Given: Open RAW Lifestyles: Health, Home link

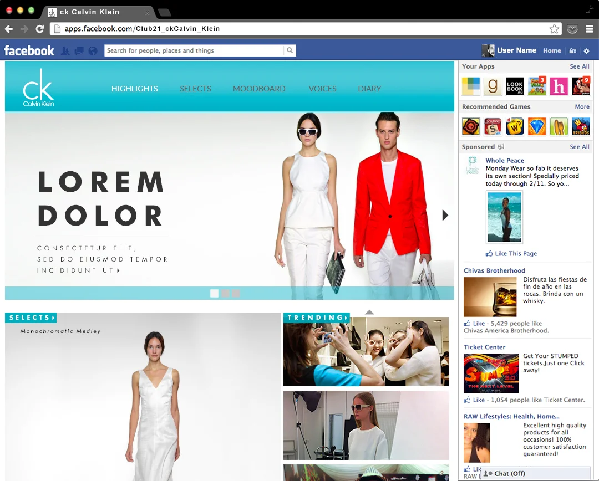Looking at the screenshot, I should click(511, 417).
